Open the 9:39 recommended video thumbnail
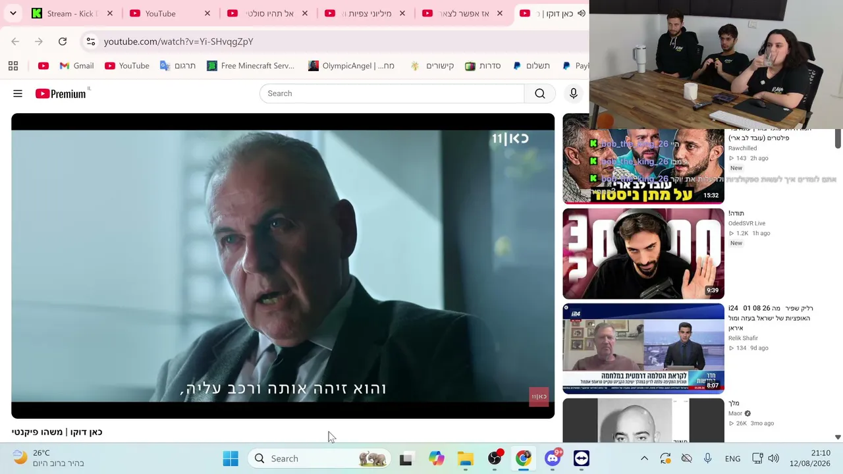Image resolution: width=843 pixels, height=474 pixels. [643, 253]
